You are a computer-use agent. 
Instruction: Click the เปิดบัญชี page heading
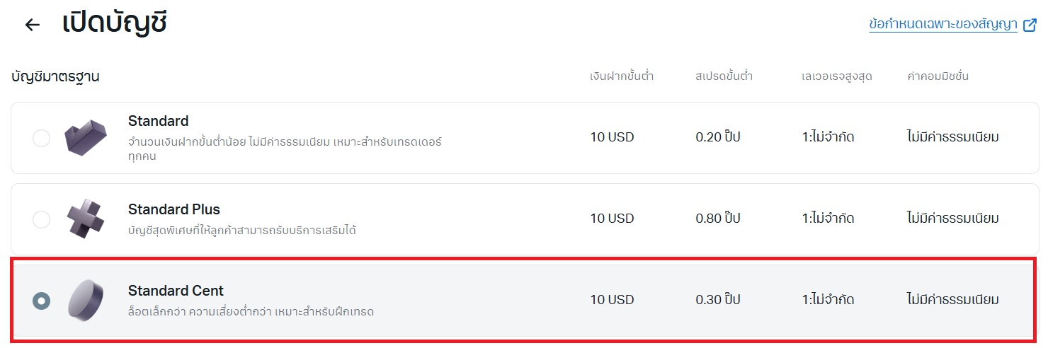115,24
